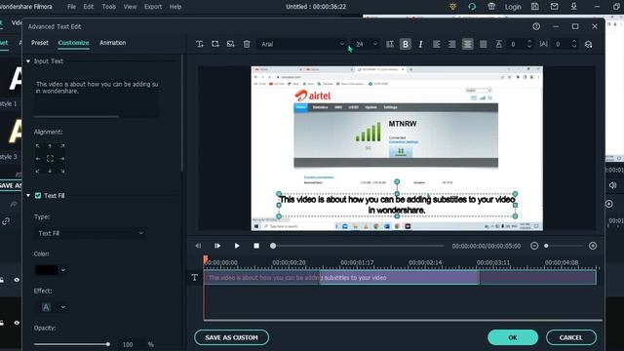Click into the Input Text field
624x351 pixels.
[97, 97]
